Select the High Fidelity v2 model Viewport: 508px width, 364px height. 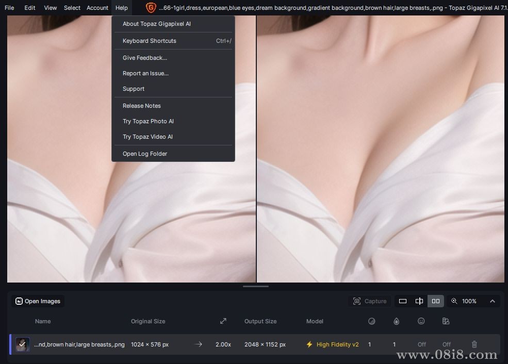click(x=338, y=344)
